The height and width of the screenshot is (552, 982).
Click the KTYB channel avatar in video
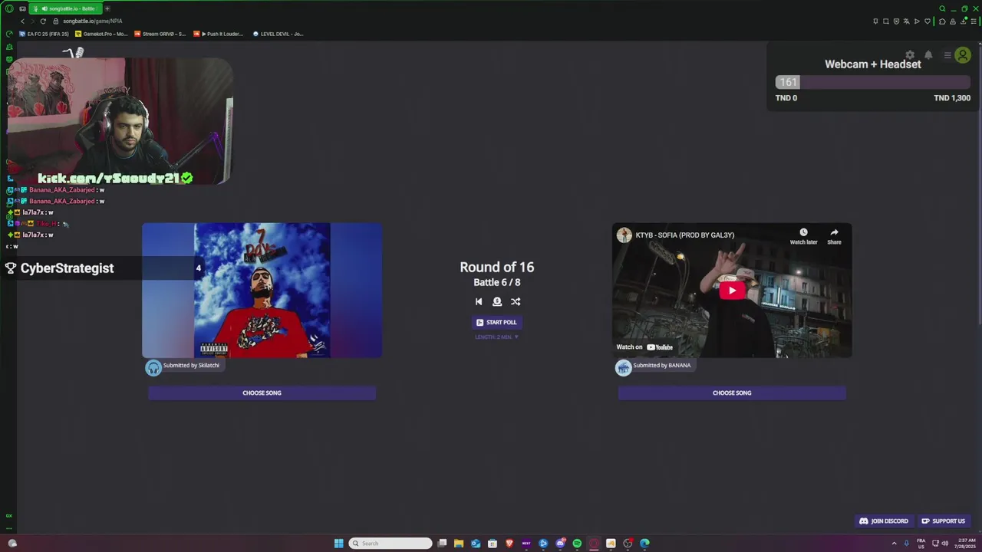(624, 235)
